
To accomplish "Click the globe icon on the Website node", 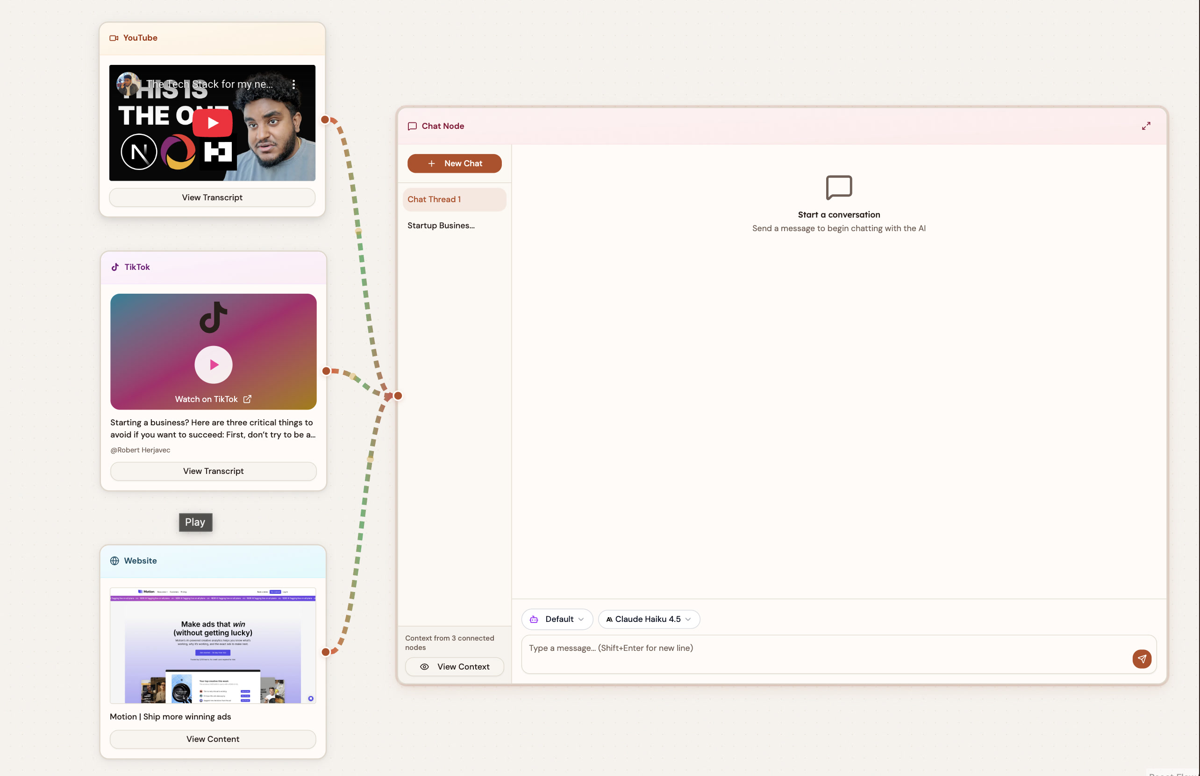I will (x=115, y=561).
